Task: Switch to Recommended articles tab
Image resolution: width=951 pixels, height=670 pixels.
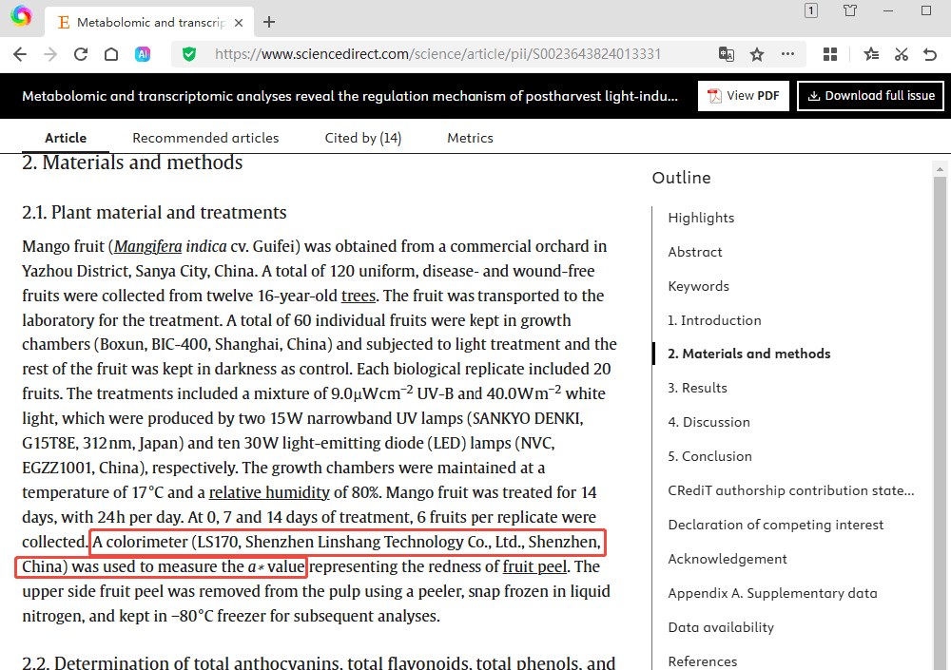Action: pyautogui.click(x=205, y=138)
